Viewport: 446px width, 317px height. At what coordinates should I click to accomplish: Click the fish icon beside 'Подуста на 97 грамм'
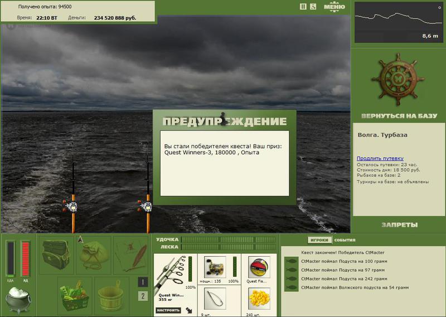click(291, 270)
